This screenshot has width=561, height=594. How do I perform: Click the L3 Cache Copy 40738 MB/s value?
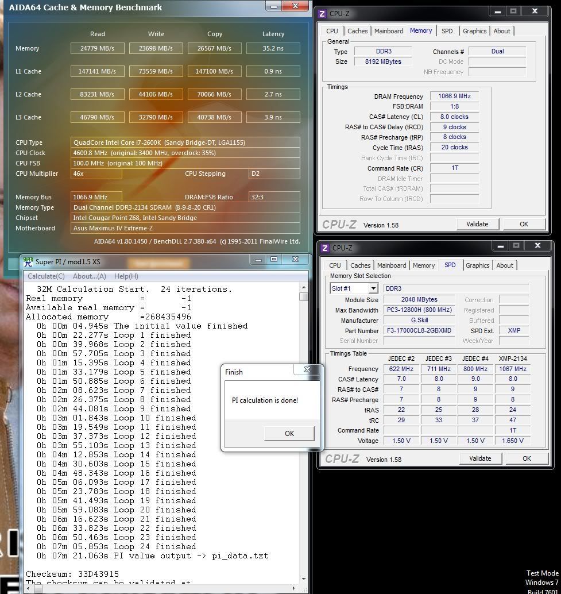coord(214,117)
